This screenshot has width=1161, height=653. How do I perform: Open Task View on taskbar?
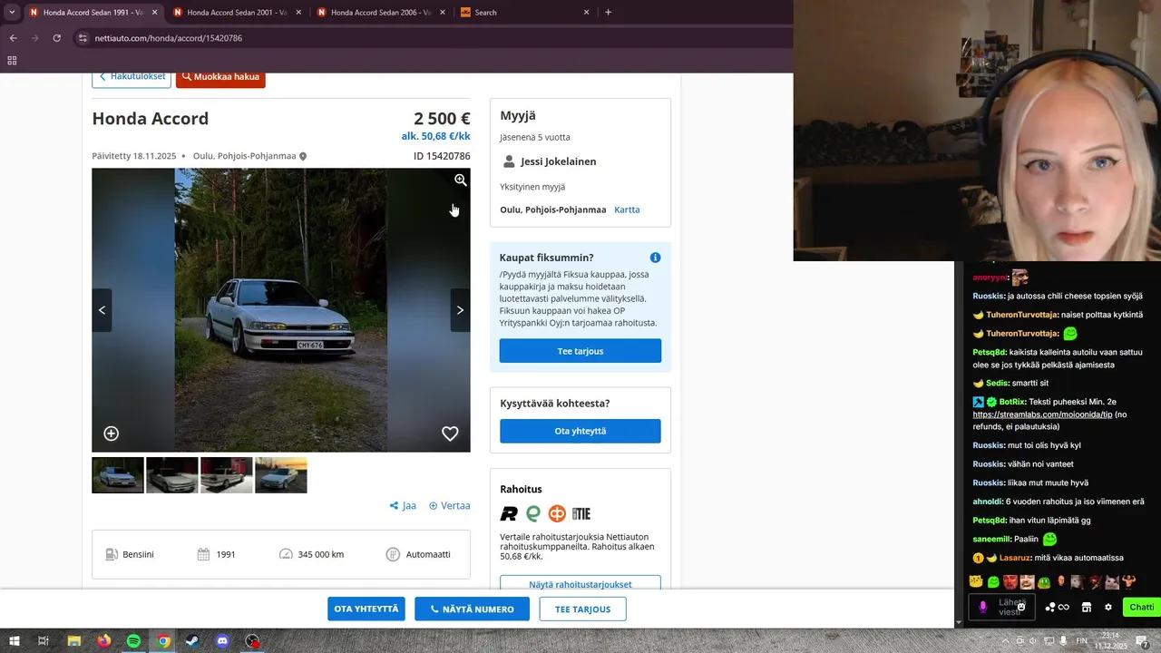coord(43,641)
